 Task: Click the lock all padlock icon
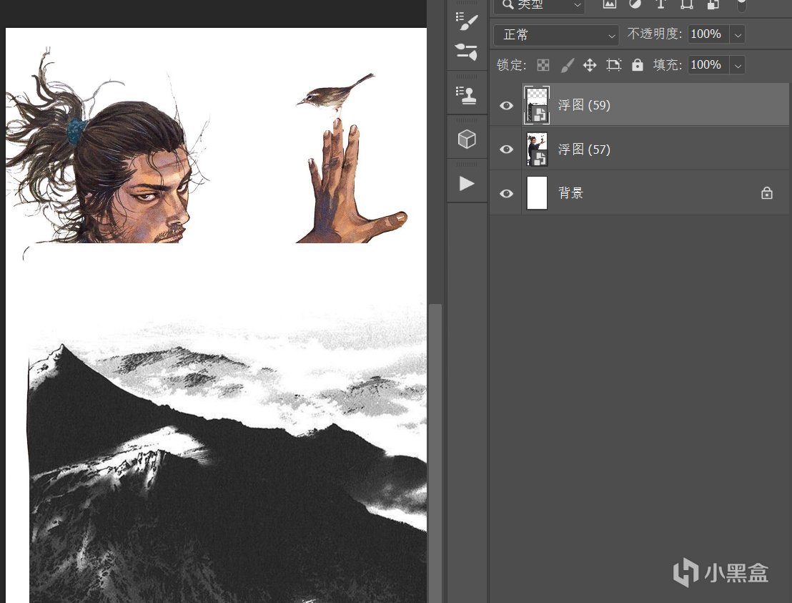pos(638,65)
